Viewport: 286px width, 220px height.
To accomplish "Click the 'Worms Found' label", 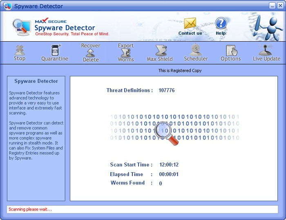I will [x=127, y=182].
